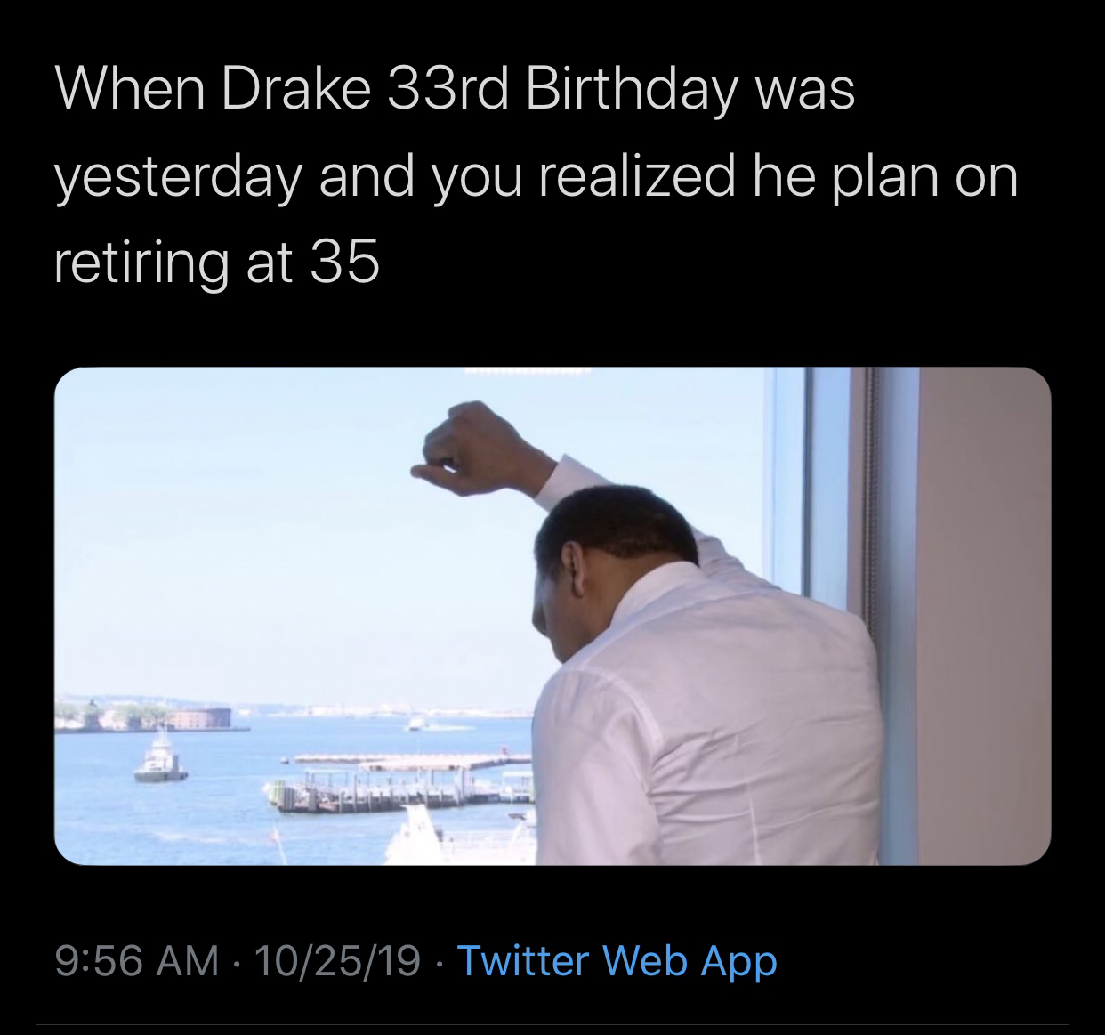Open the Twitter Web App source link
The width and height of the screenshot is (1105, 1035).
pyautogui.click(x=616, y=961)
